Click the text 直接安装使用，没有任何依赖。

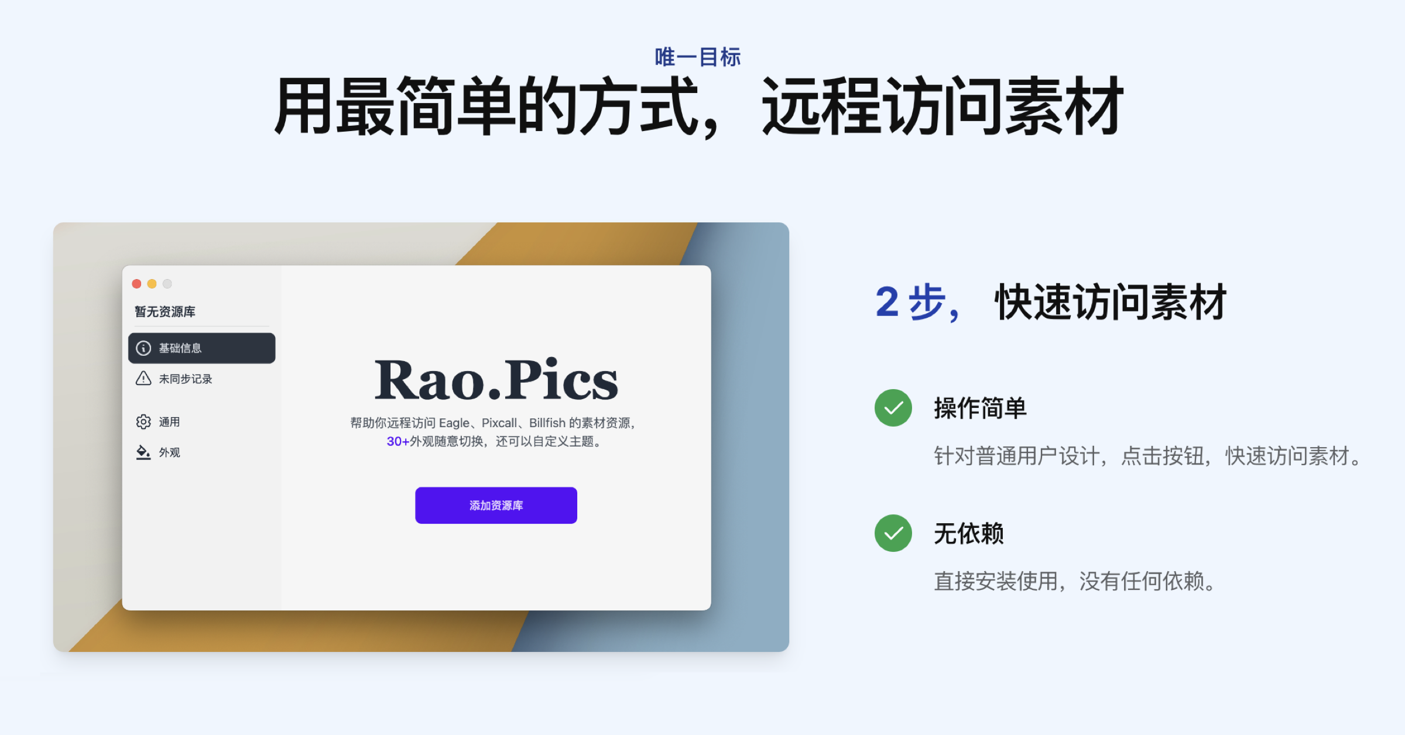coord(1076,581)
